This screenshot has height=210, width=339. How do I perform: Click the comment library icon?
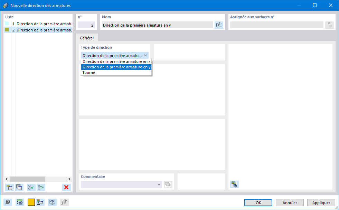168,184
